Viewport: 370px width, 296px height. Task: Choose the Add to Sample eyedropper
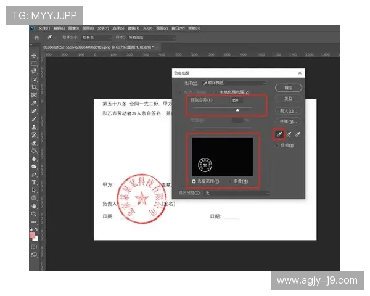pos(289,134)
